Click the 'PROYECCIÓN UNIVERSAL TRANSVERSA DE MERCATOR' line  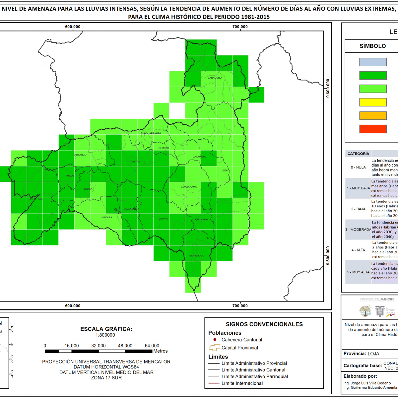(106, 362)
